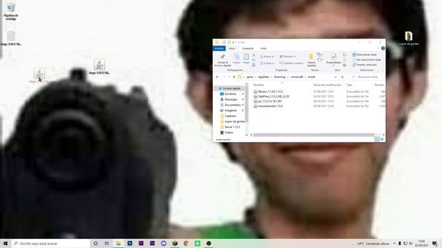
Task: Open Task View on taskbar
Action: (x=107, y=243)
